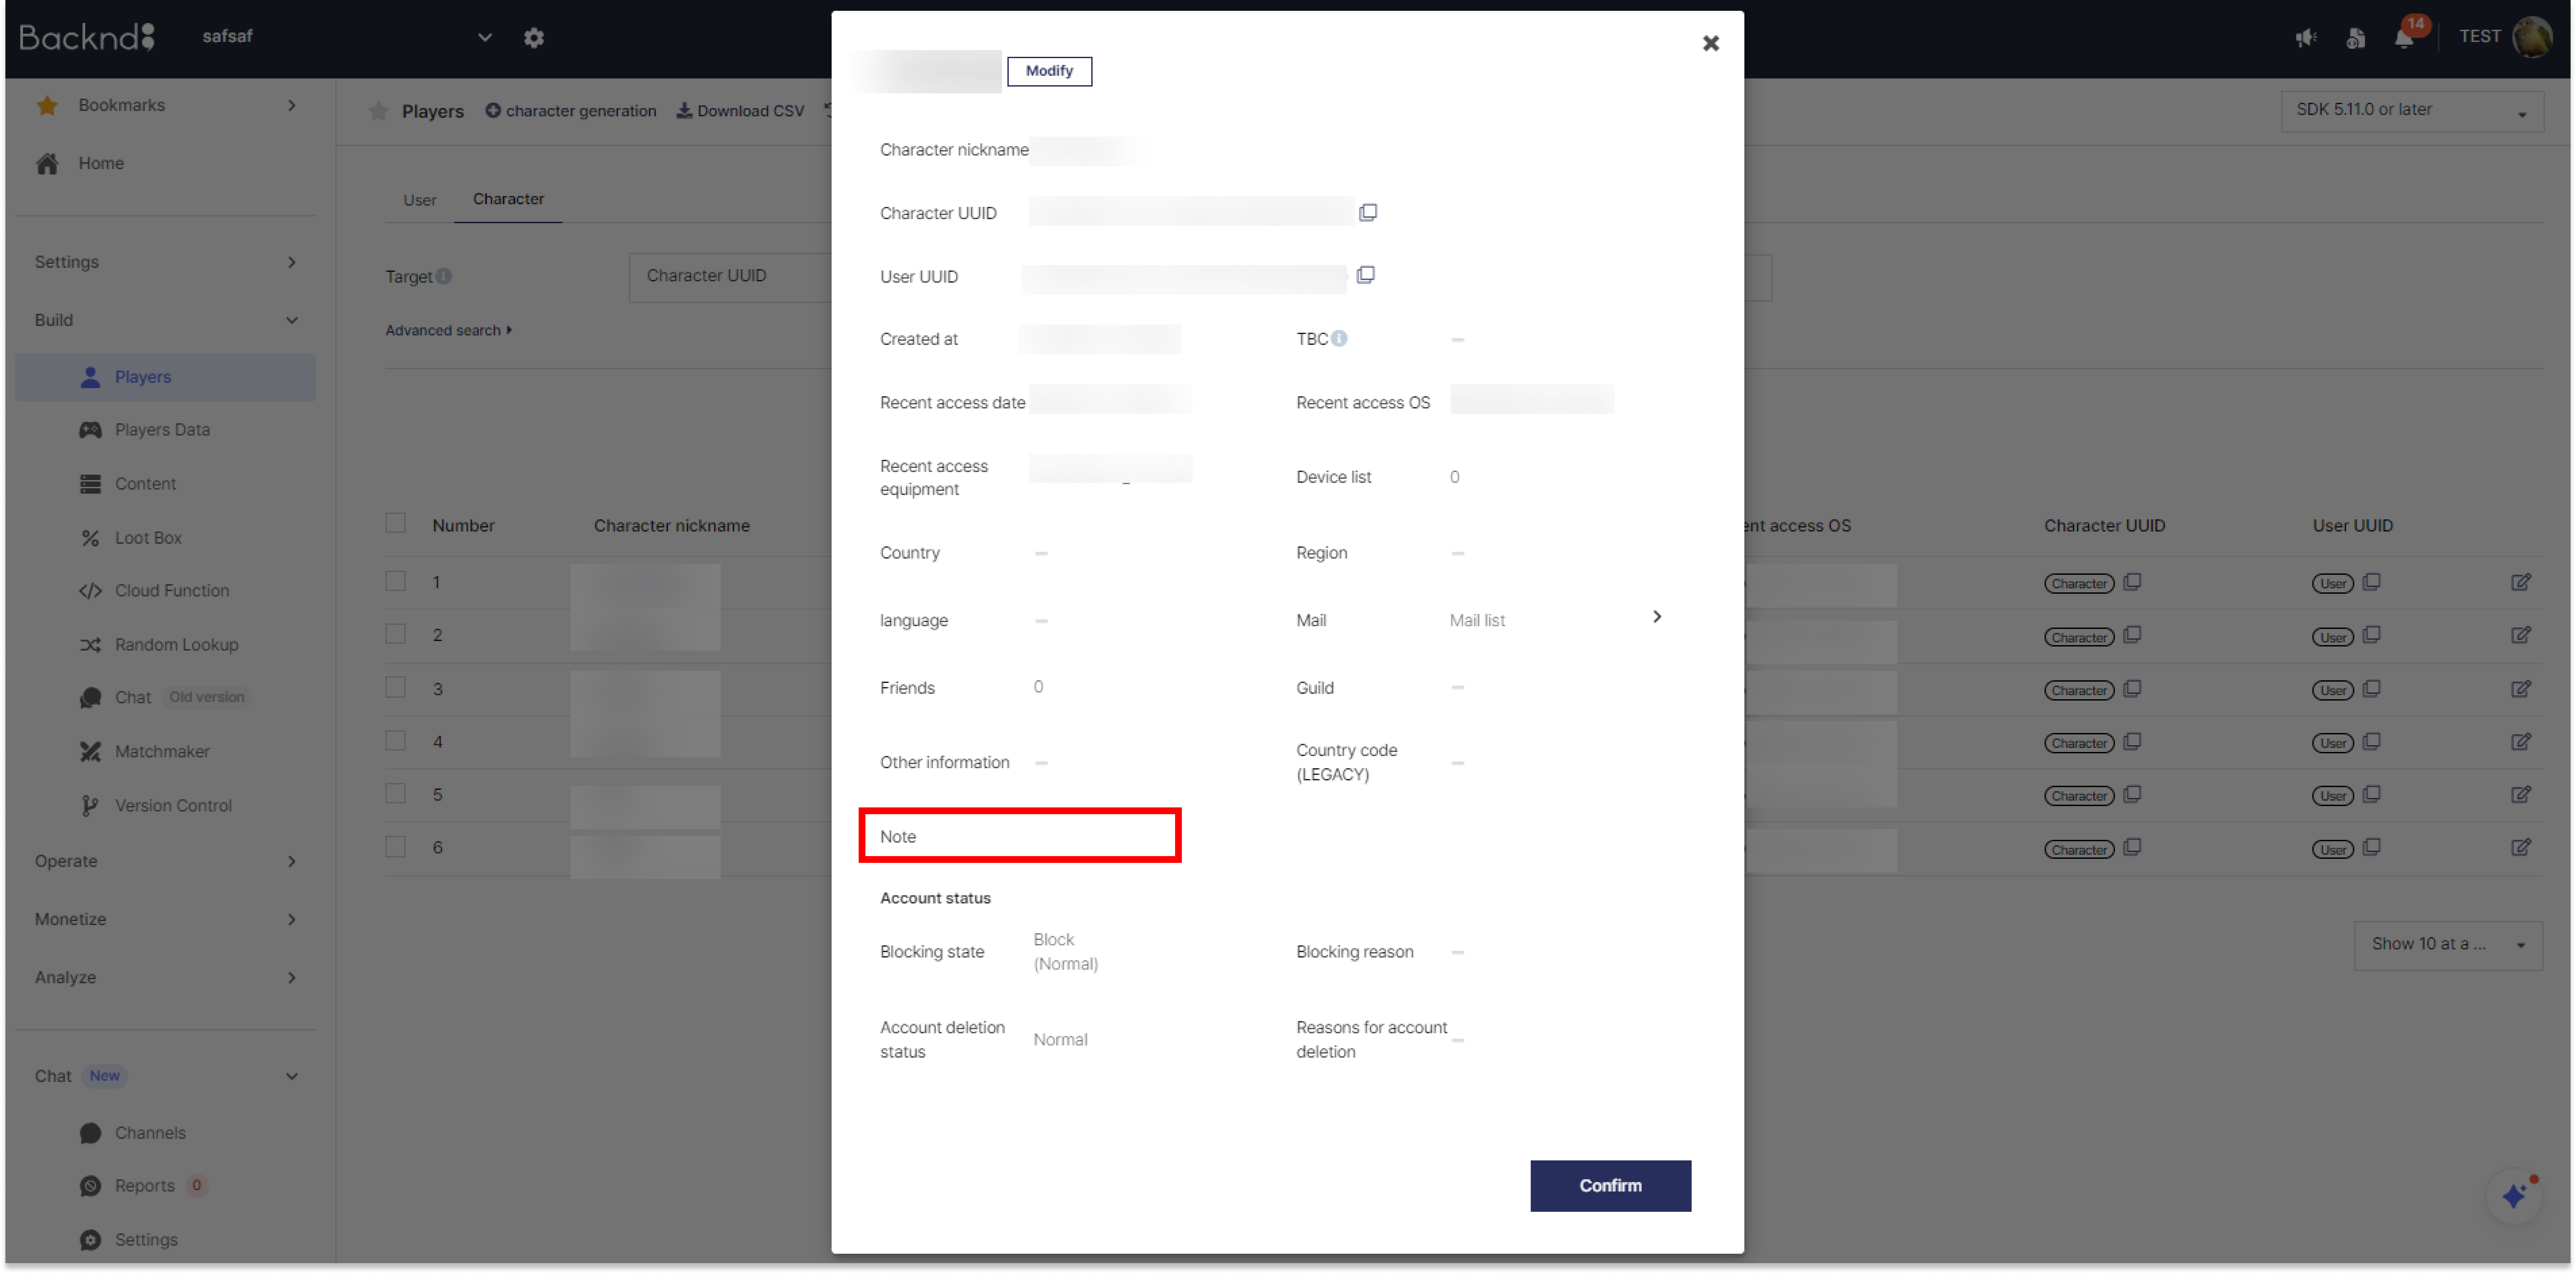
Task: Click the Target info icon
Action: [444, 276]
